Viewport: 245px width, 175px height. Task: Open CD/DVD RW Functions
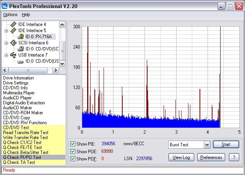pos(25,123)
